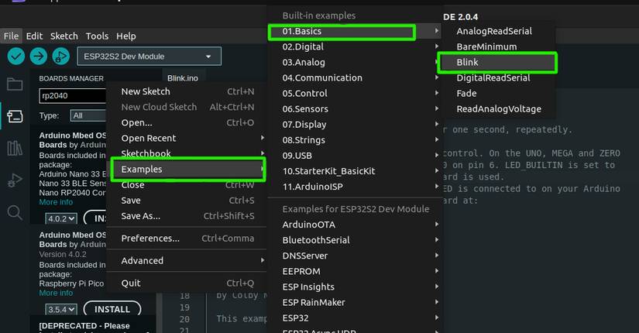Open the Boards Manager sidebar icon

15,116
